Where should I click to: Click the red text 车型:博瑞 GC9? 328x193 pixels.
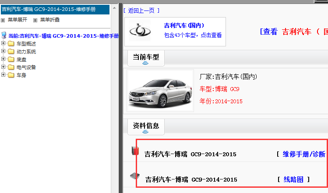coord(219,89)
